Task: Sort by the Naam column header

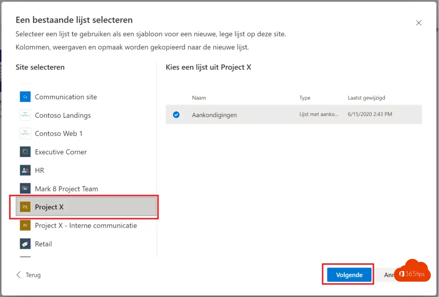Action: [199, 98]
